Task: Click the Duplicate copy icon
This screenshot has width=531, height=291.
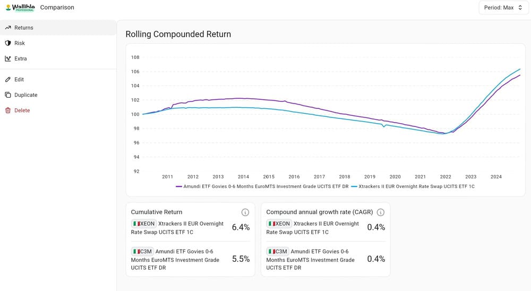Action: 8,95
